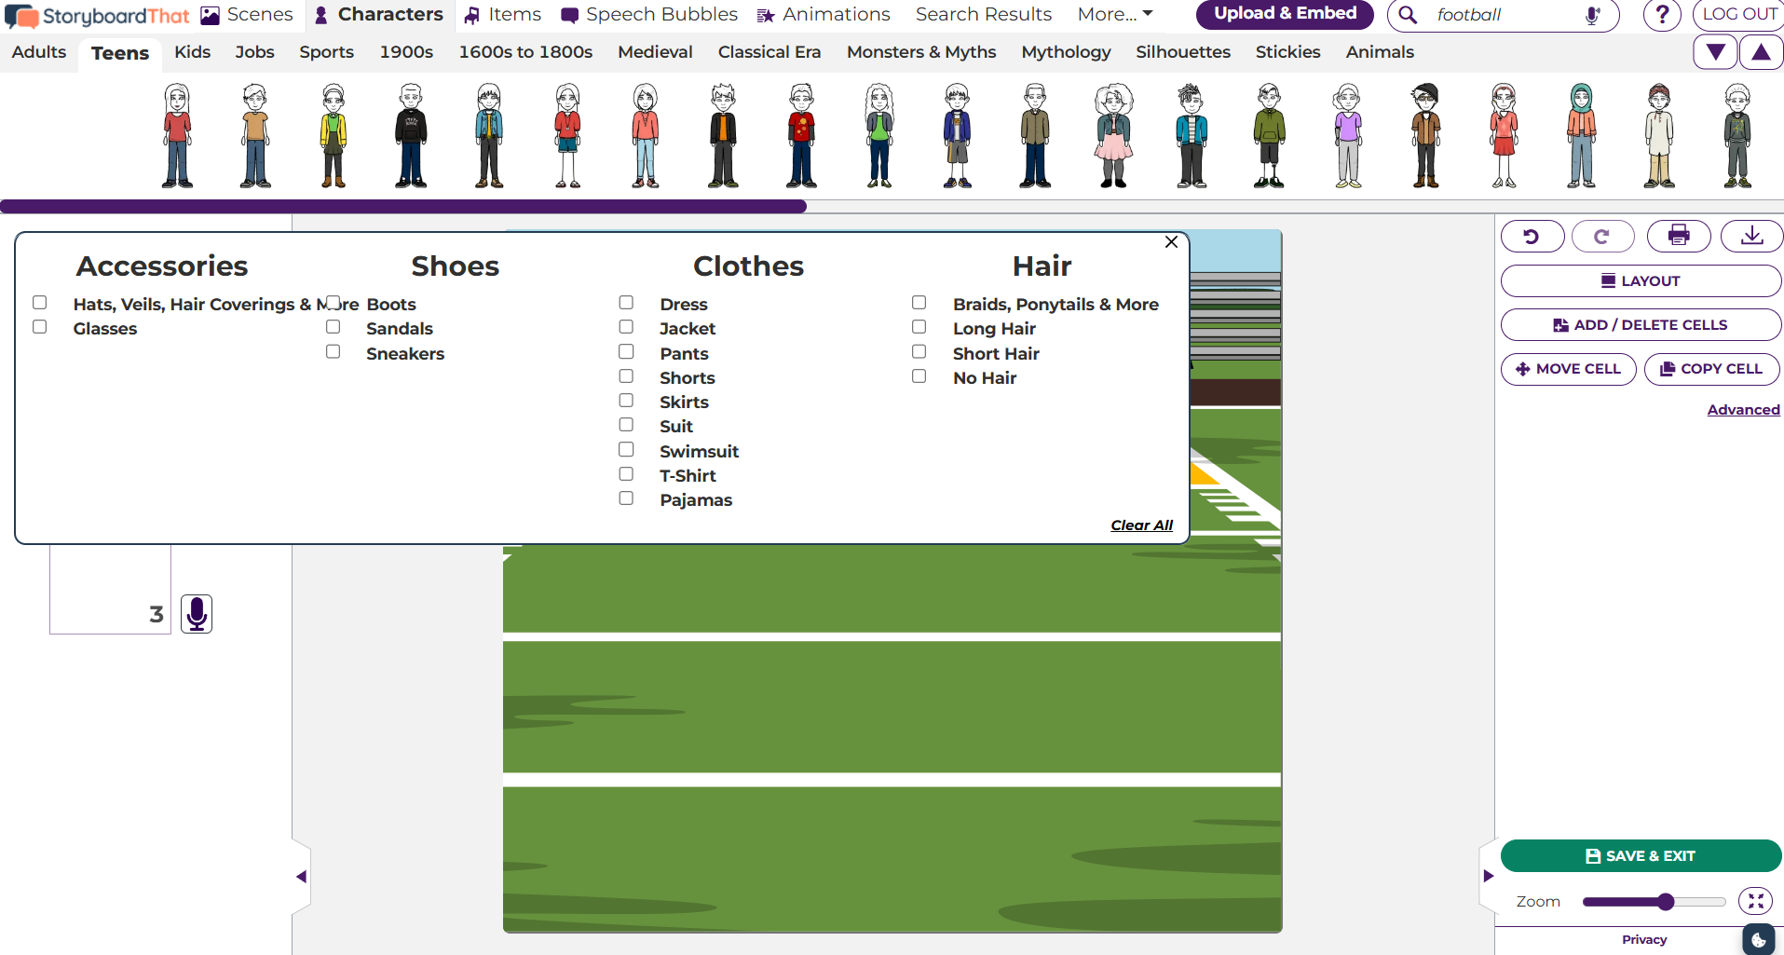Click the search magnifier icon

point(1408,15)
